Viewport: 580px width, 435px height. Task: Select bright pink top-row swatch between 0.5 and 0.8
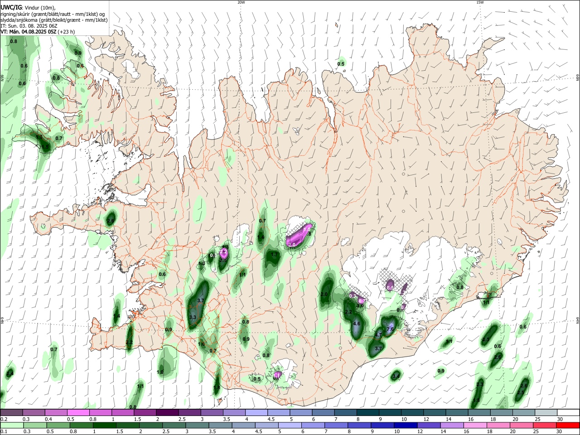click(78, 412)
